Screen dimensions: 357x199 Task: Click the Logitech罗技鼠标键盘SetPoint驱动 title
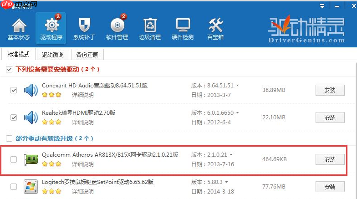coord(97,182)
